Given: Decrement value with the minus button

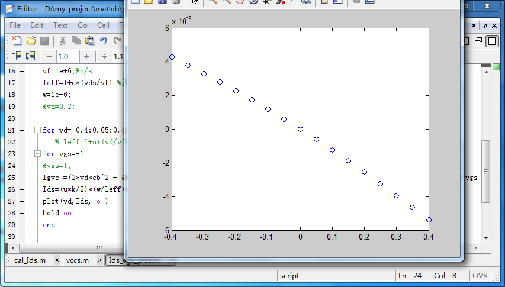Looking at the screenshot, I should [49, 57].
